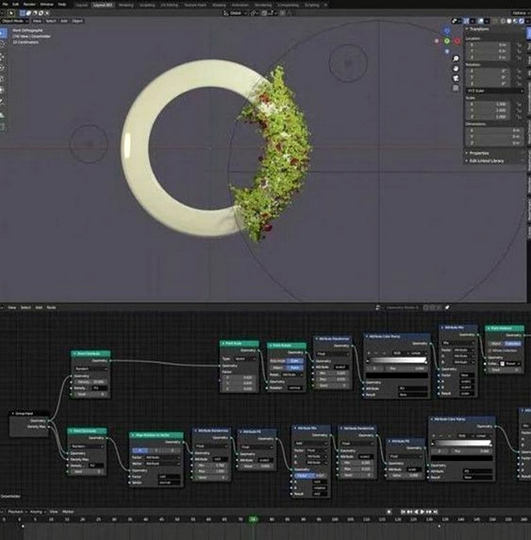The width and height of the screenshot is (531, 540).
Task: Open the XYZ Euler rotation mode dropdown
Action: pos(494,90)
